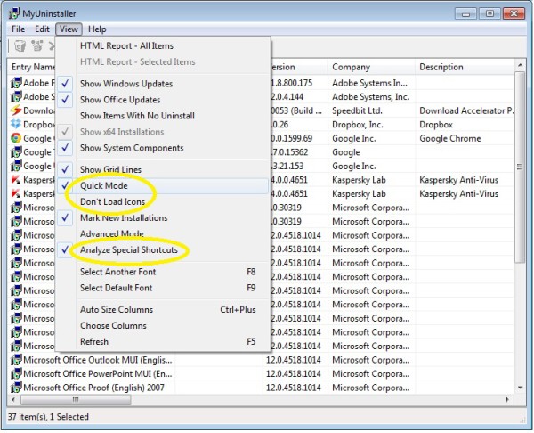534x433 pixels.
Task: Open the File menu
Action: (x=18, y=29)
